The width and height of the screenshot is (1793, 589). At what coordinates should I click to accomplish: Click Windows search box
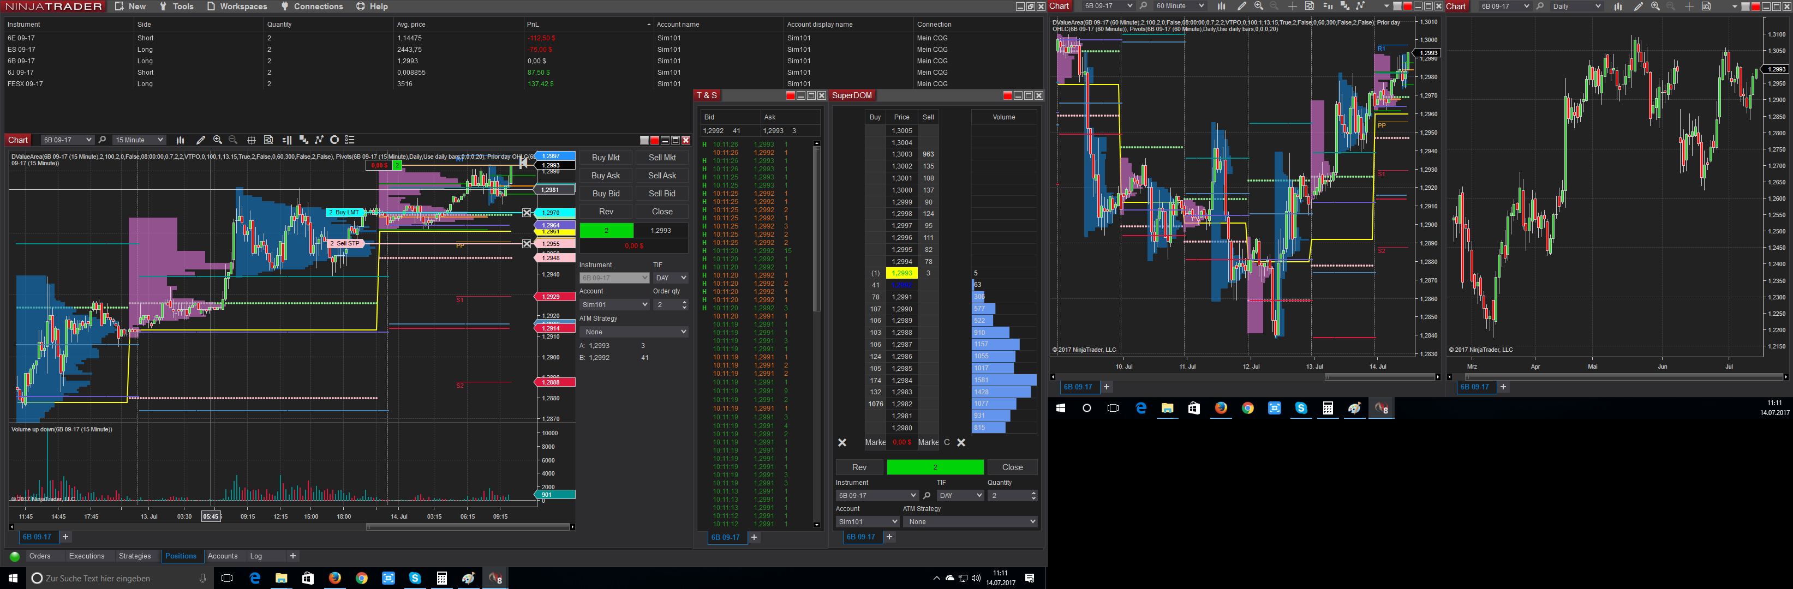121,579
